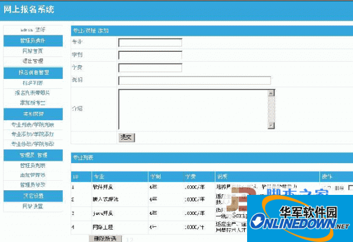This screenshot has height=242, width=353.
Task: Open the 报名列表 registration list
Action: [x=33, y=83]
